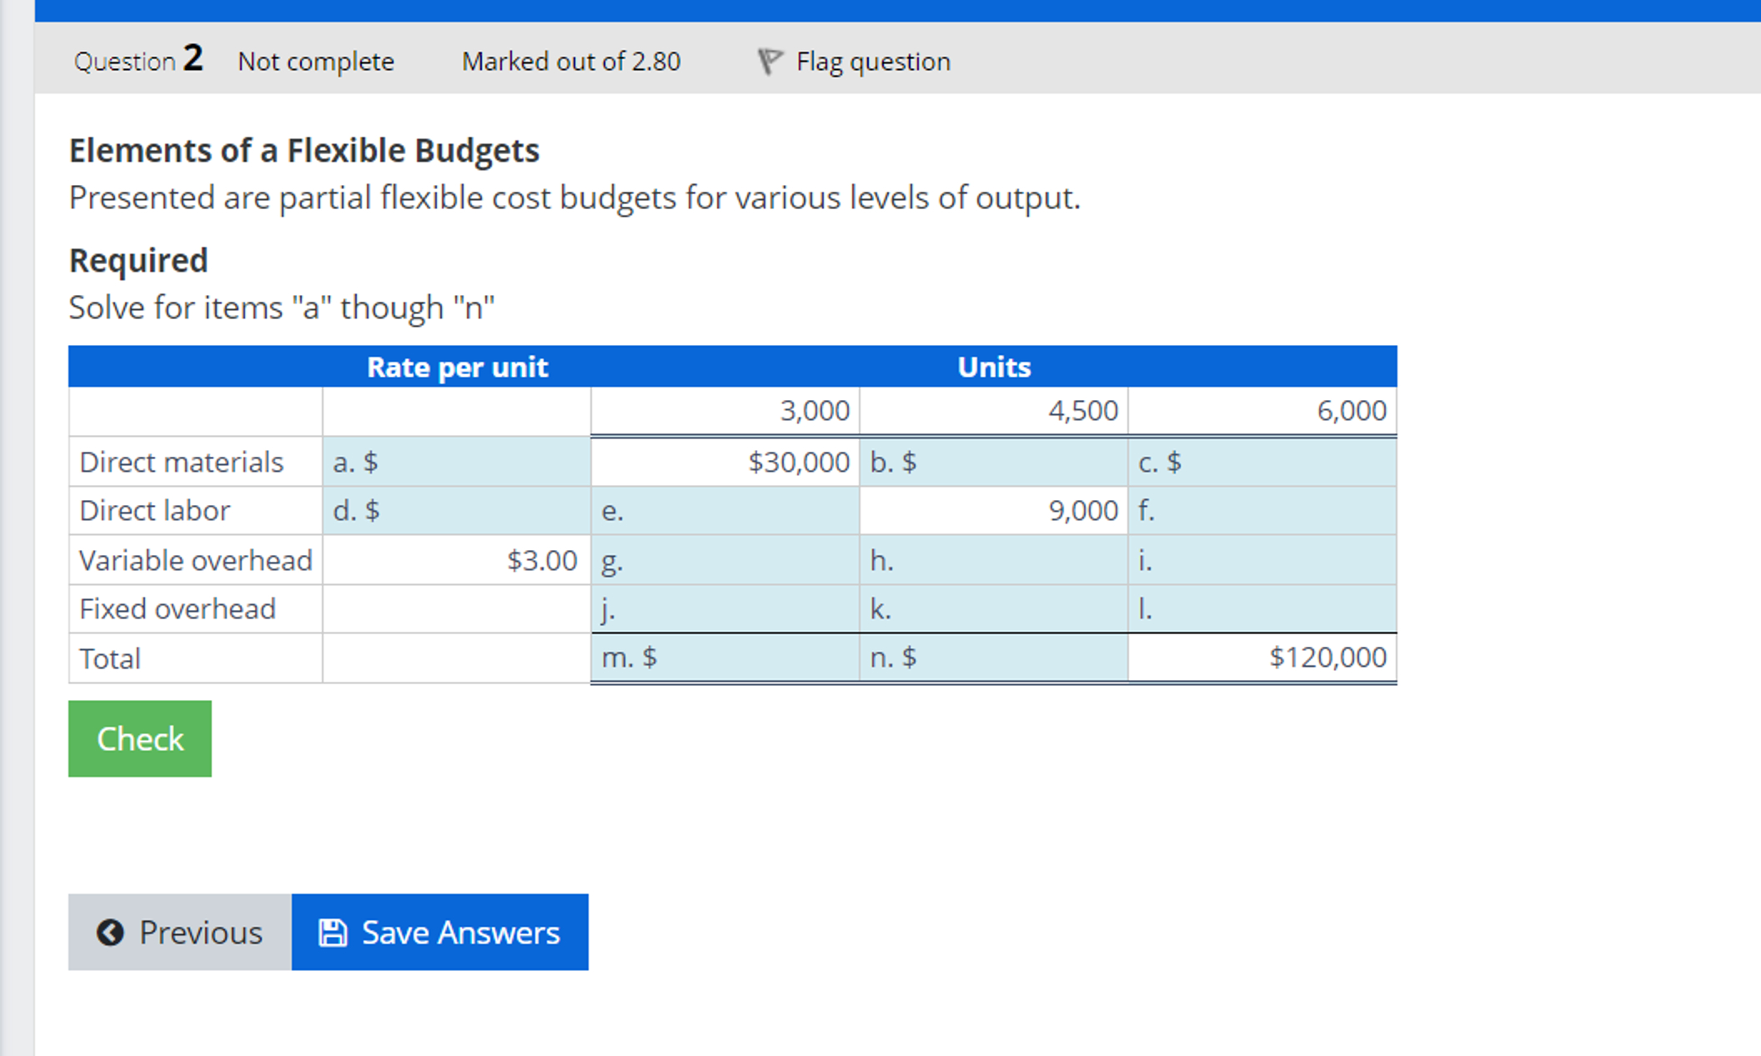The width and height of the screenshot is (1761, 1056).
Task: Click the flag icon beside Flag question
Action: [x=769, y=61]
